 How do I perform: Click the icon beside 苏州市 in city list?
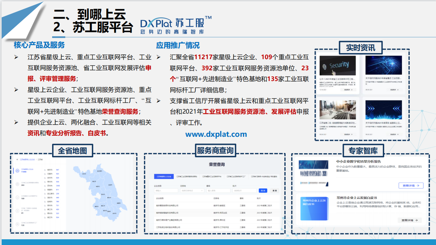point(45,186)
